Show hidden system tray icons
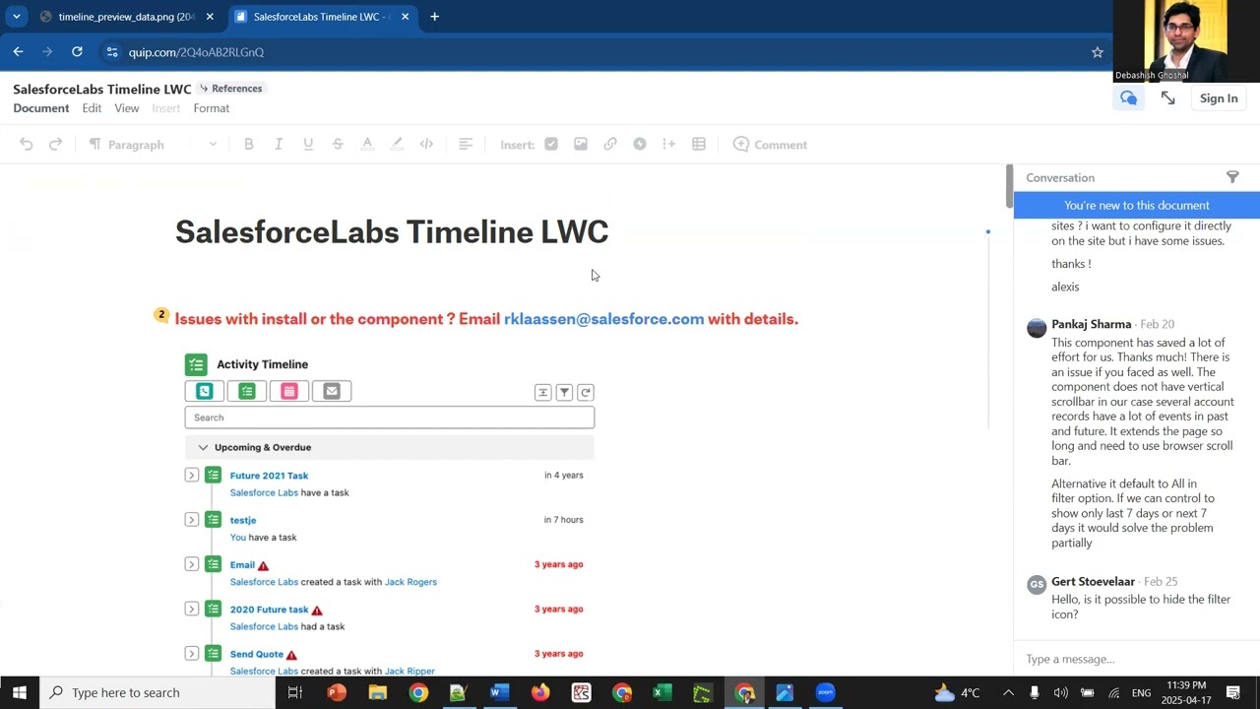The image size is (1260, 709). click(1008, 692)
